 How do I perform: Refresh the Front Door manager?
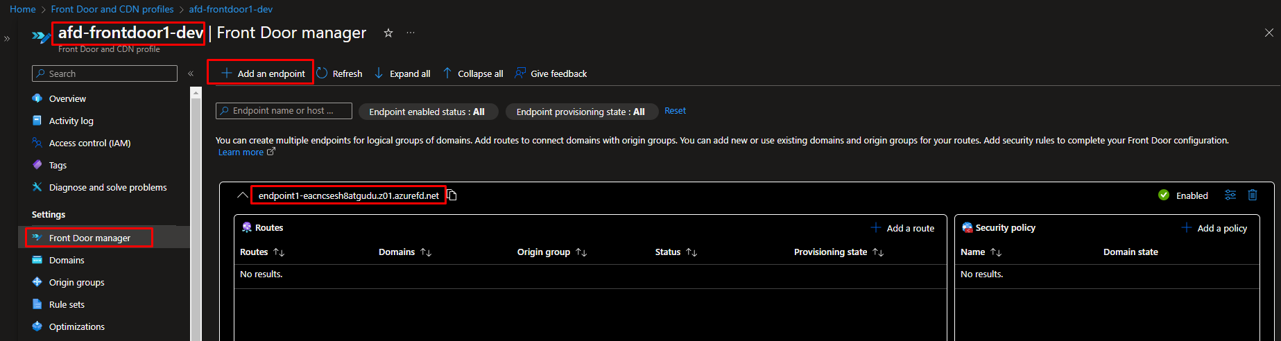(339, 73)
